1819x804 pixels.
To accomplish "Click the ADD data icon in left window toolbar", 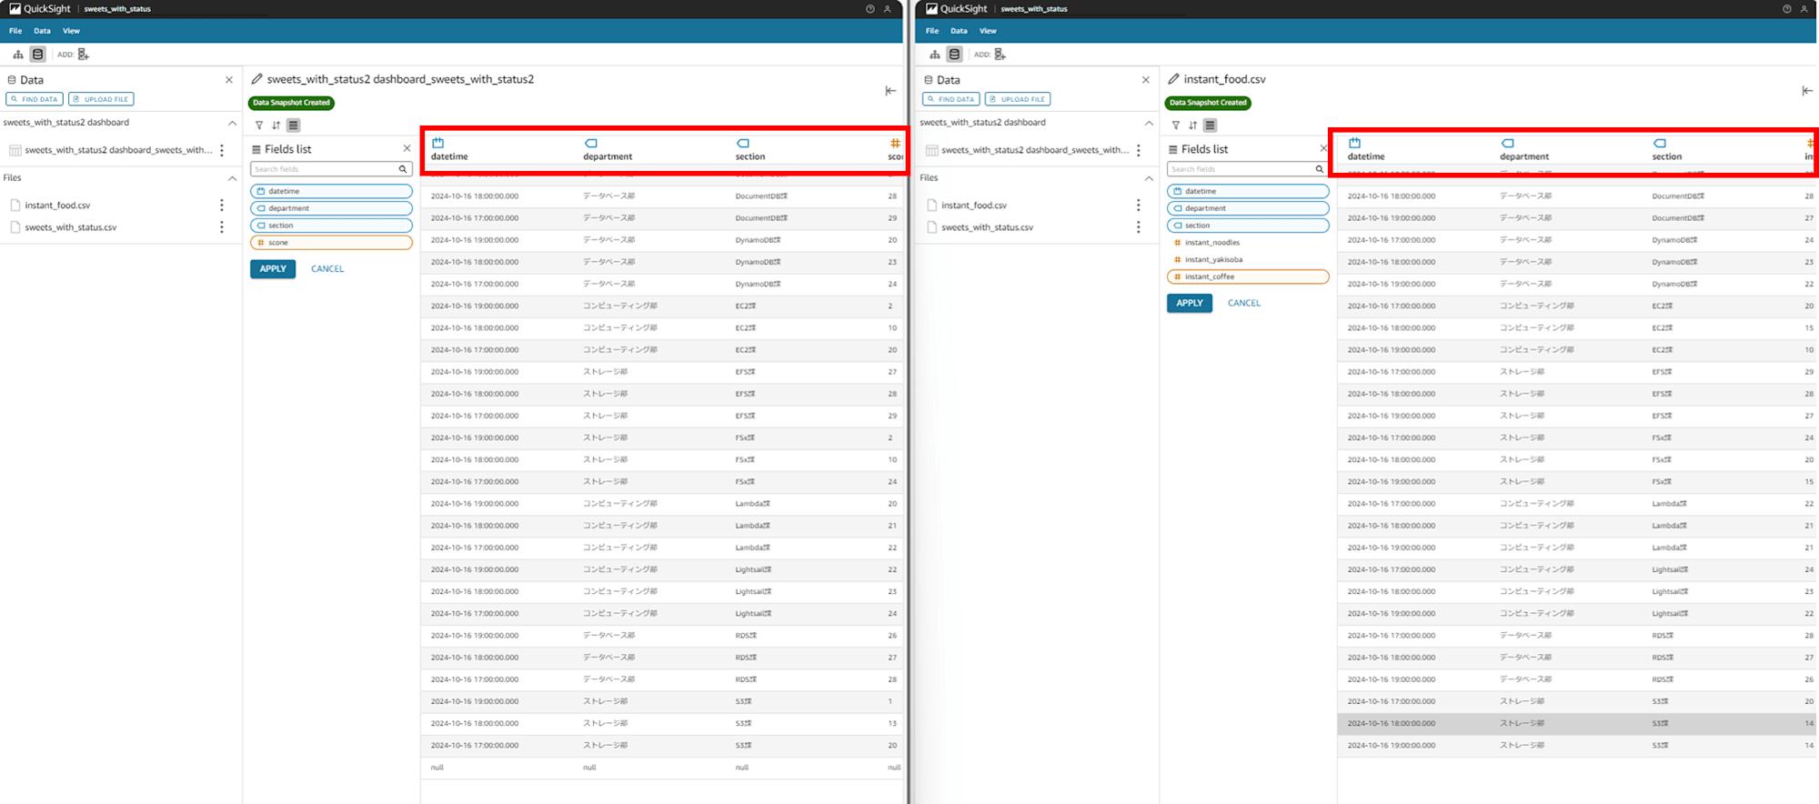I will (x=83, y=55).
